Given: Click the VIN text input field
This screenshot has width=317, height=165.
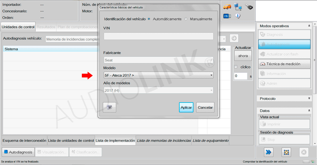Looking at the screenshot, I should [x=158, y=36].
